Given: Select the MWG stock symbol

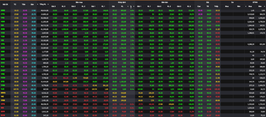Looking at the screenshot, I should click(3, 92).
